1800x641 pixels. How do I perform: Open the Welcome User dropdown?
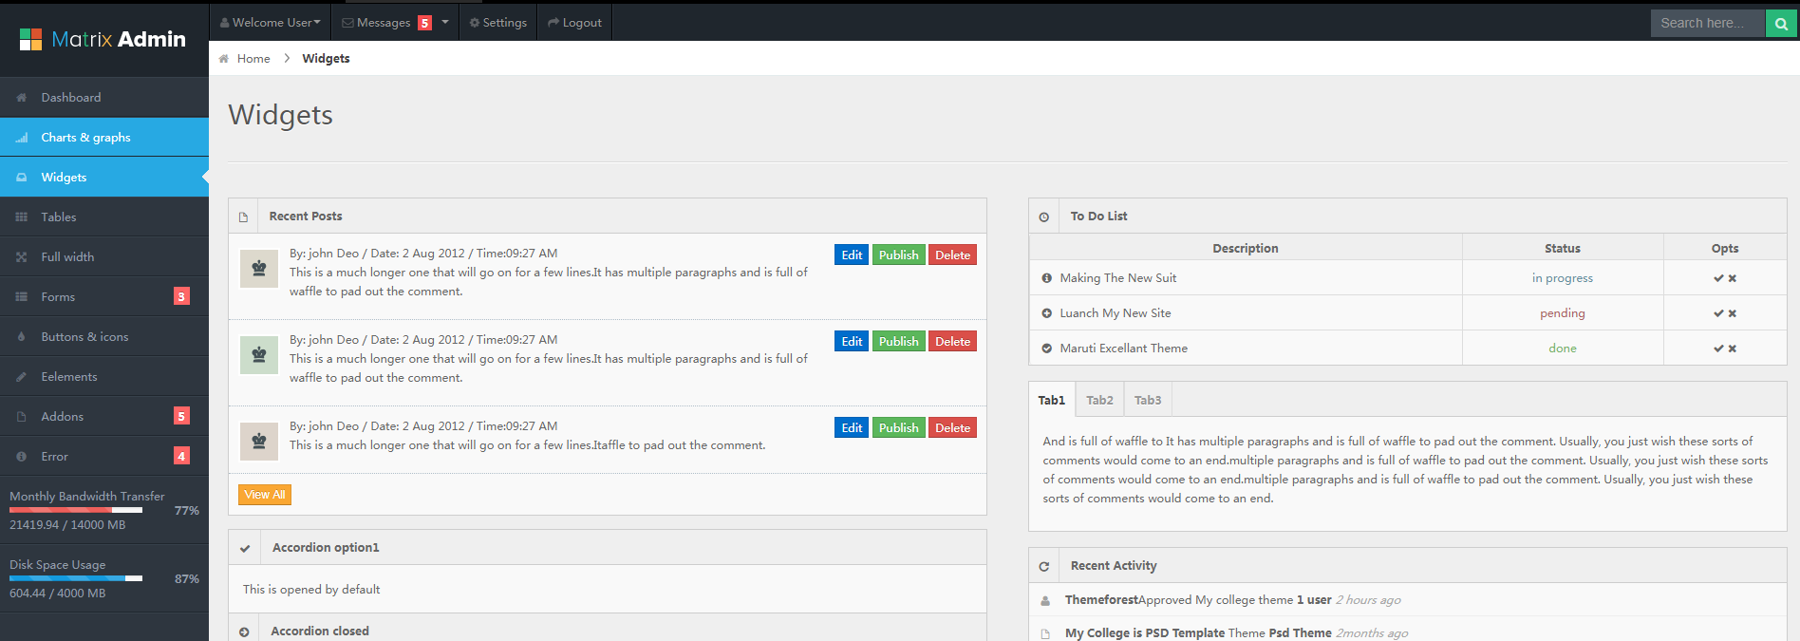click(x=271, y=23)
